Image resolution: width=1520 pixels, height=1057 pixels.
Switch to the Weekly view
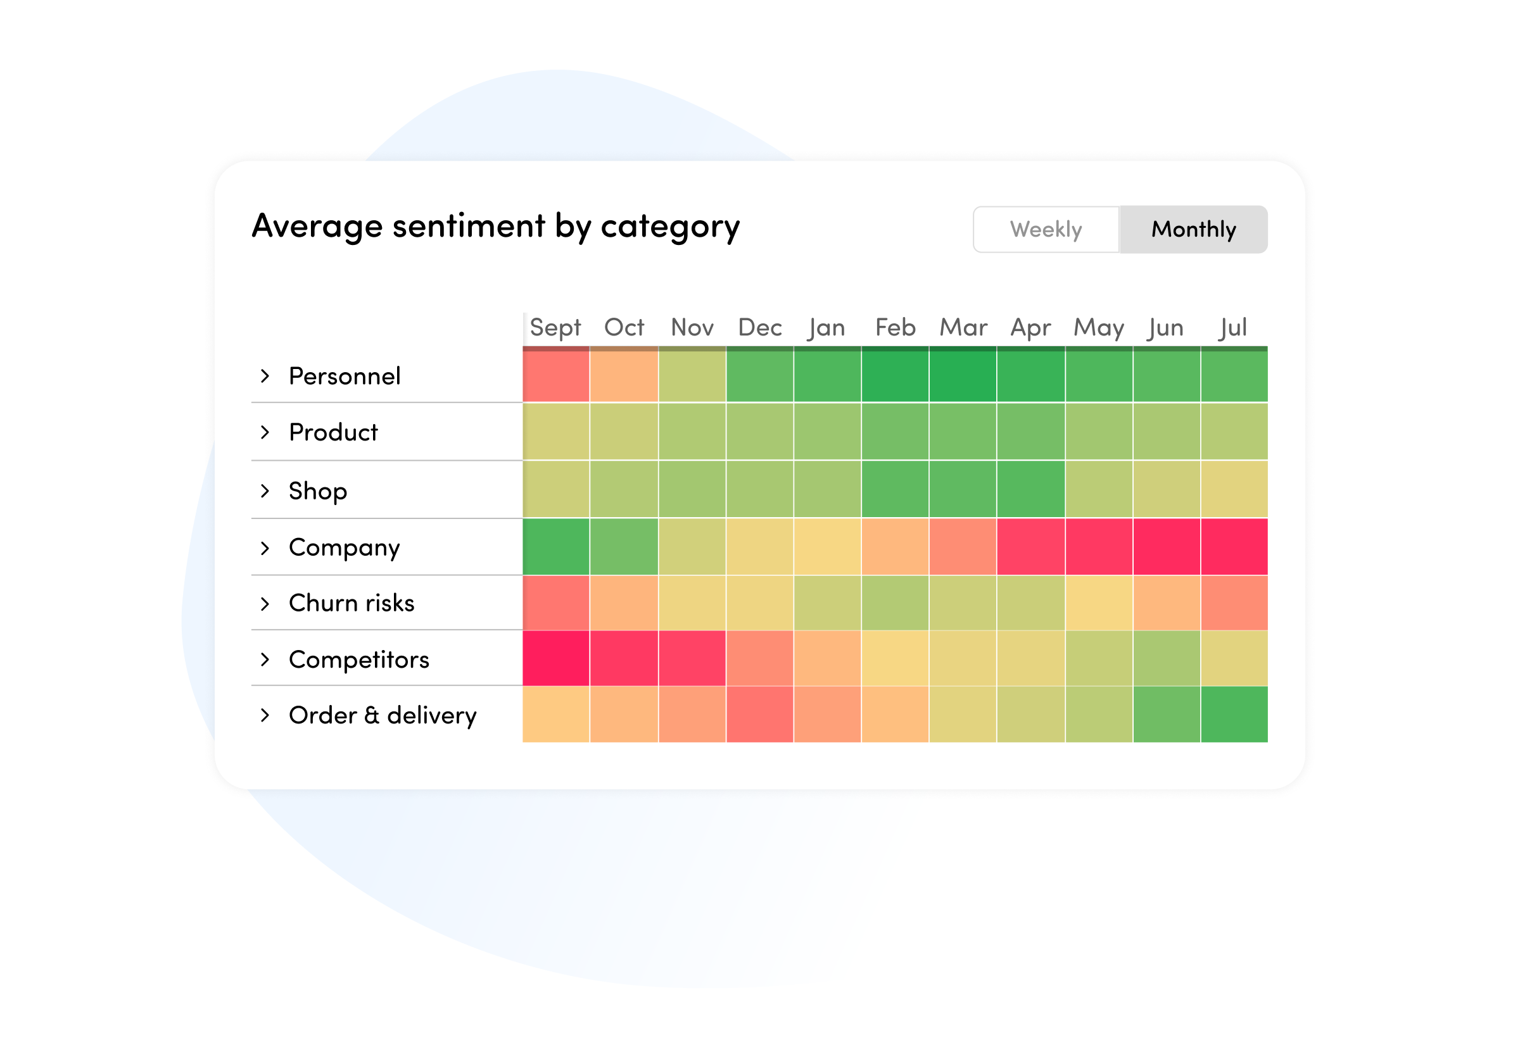pos(1046,230)
